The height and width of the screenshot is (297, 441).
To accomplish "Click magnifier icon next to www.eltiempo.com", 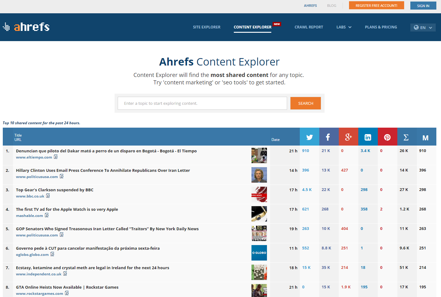I will click(x=56, y=157).
